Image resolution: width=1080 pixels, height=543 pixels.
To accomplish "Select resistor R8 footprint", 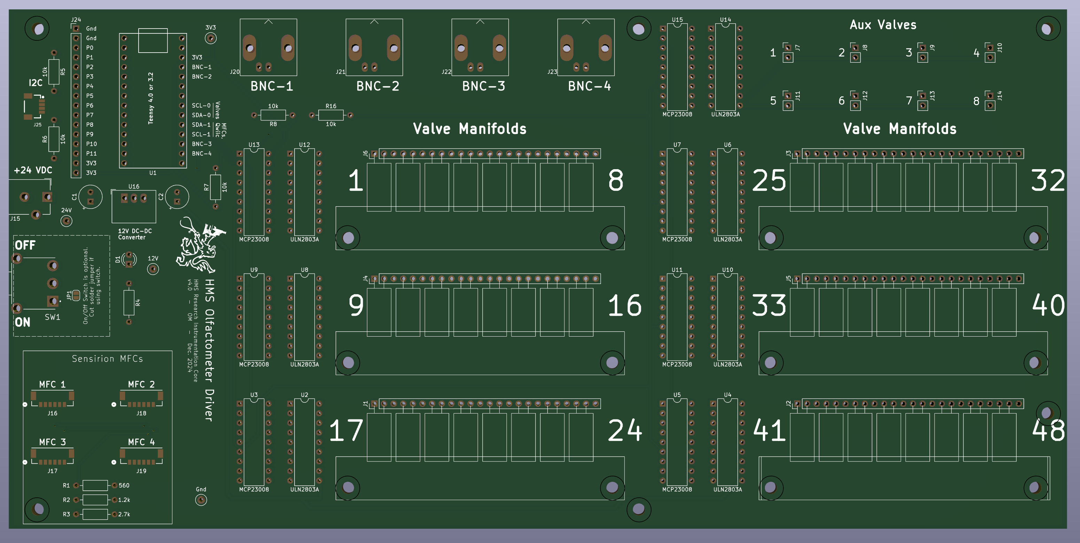I will (x=273, y=115).
